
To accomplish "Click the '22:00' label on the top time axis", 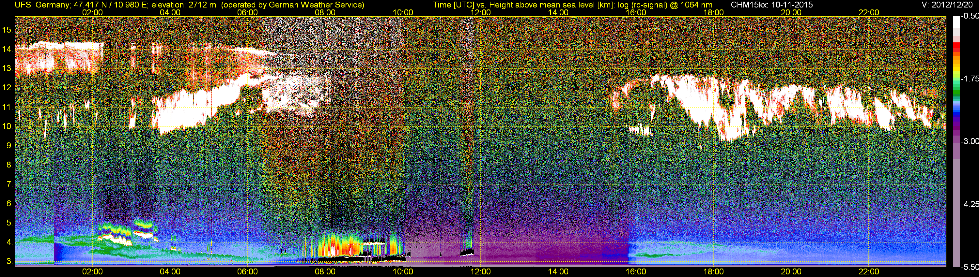I will [869, 12].
